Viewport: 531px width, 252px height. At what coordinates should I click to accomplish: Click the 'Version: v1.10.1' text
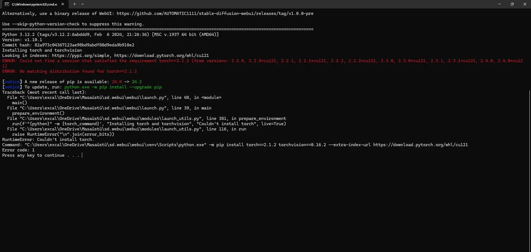22,40
